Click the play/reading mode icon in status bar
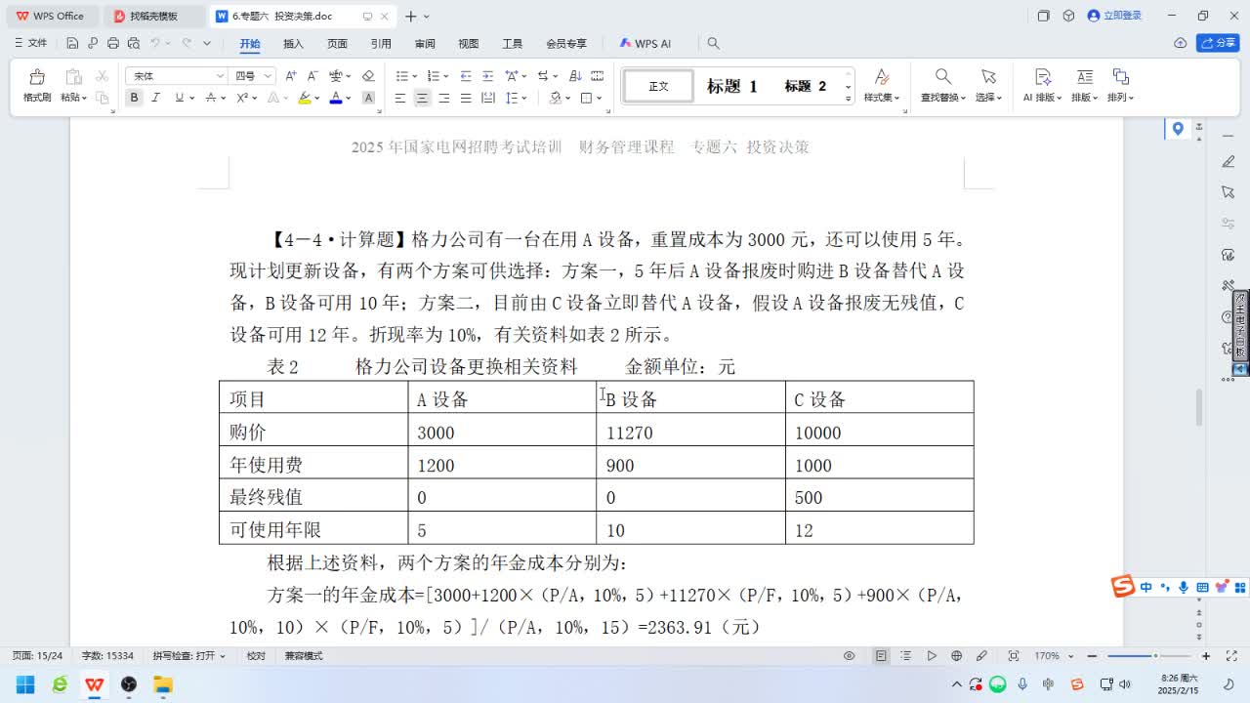Image resolution: width=1250 pixels, height=703 pixels. [932, 656]
